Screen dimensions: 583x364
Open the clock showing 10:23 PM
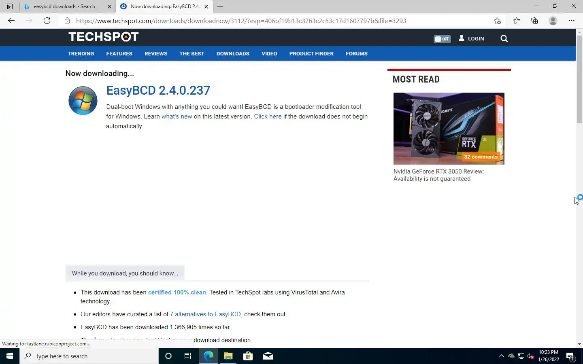pos(549,356)
